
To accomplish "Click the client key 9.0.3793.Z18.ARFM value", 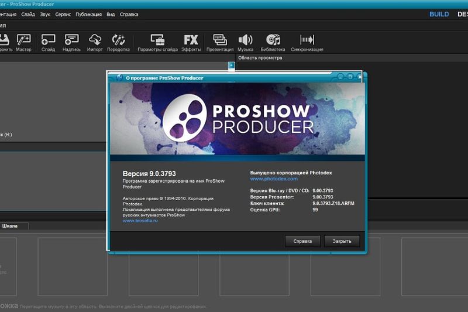I will 333,203.
